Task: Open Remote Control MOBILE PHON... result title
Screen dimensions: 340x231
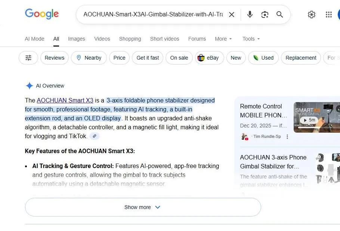Action: coord(263,111)
